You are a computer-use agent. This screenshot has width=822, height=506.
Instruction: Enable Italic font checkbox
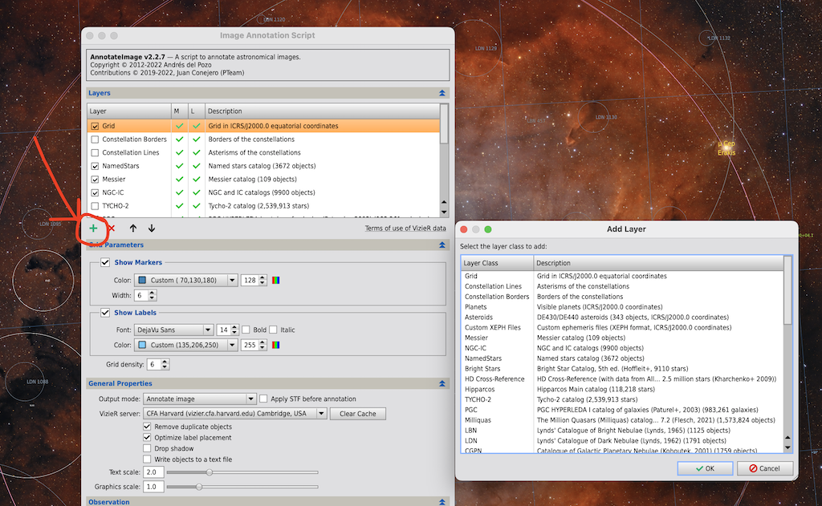coord(273,330)
